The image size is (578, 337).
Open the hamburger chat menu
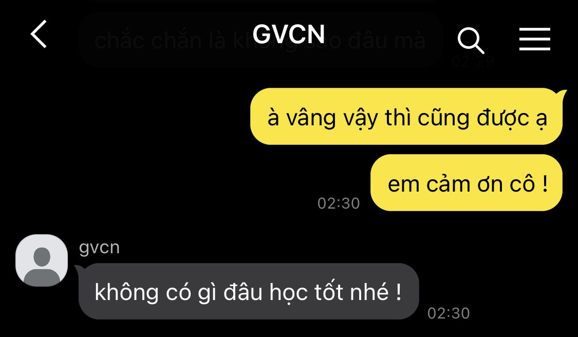534,39
